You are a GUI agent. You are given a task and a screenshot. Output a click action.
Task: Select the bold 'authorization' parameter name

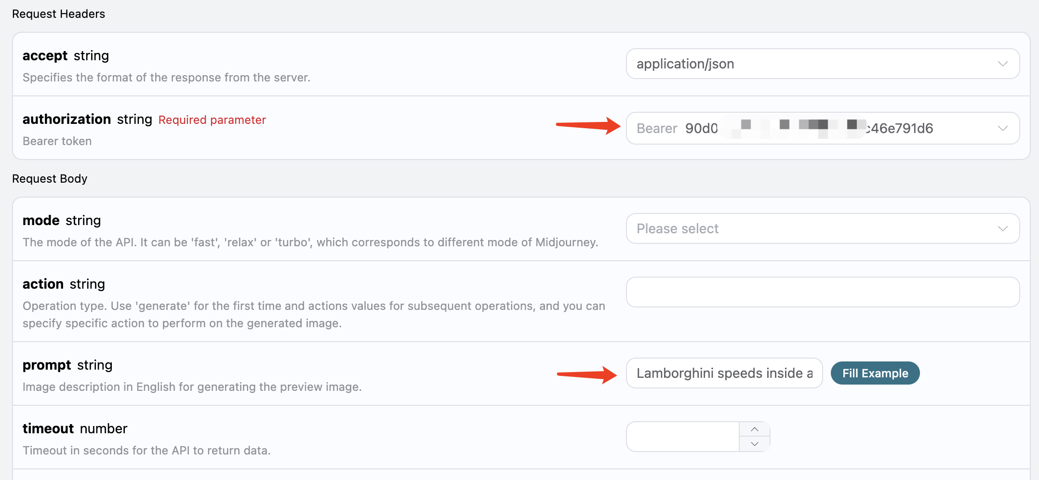(67, 119)
